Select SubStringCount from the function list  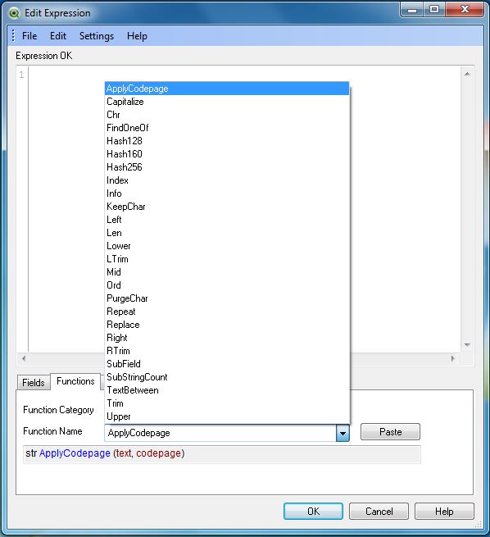(x=227, y=377)
